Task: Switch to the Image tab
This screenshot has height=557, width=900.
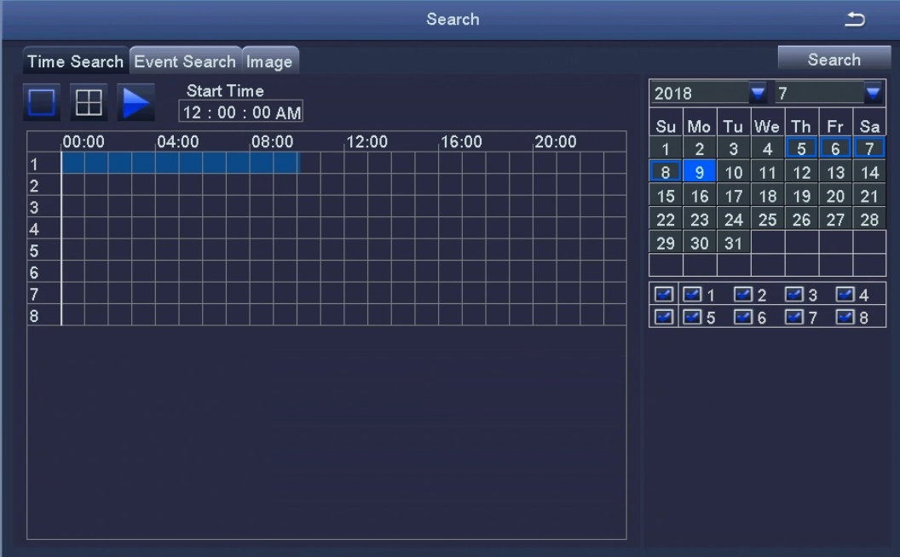Action: click(x=270, y=60)
